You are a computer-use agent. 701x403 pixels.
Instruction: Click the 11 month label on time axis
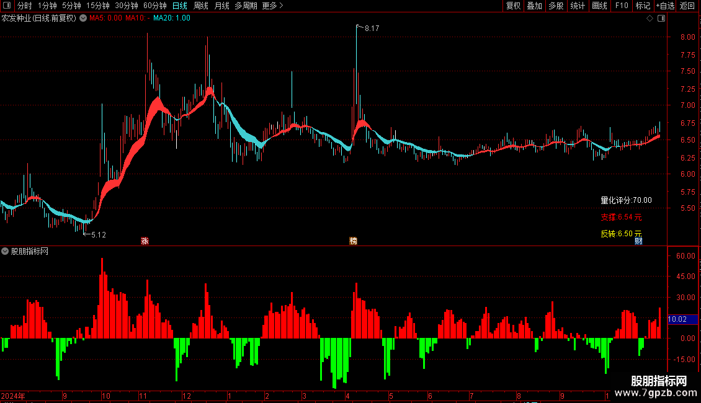pyautogui.click(x=143, y=396)
